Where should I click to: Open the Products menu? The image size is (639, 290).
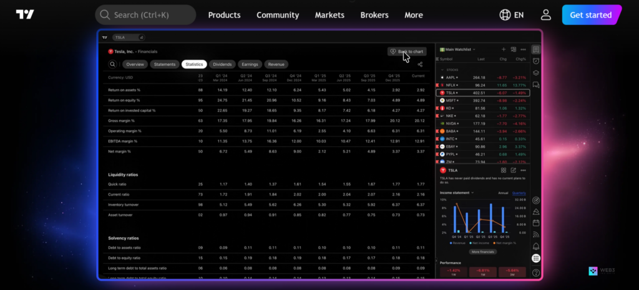224,15
